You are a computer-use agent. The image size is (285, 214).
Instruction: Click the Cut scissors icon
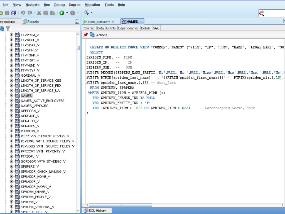39,13
